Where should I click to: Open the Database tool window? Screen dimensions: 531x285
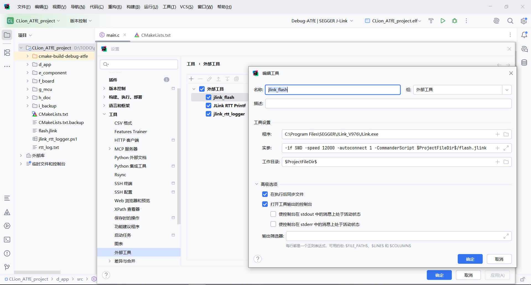tap(524, 63)
